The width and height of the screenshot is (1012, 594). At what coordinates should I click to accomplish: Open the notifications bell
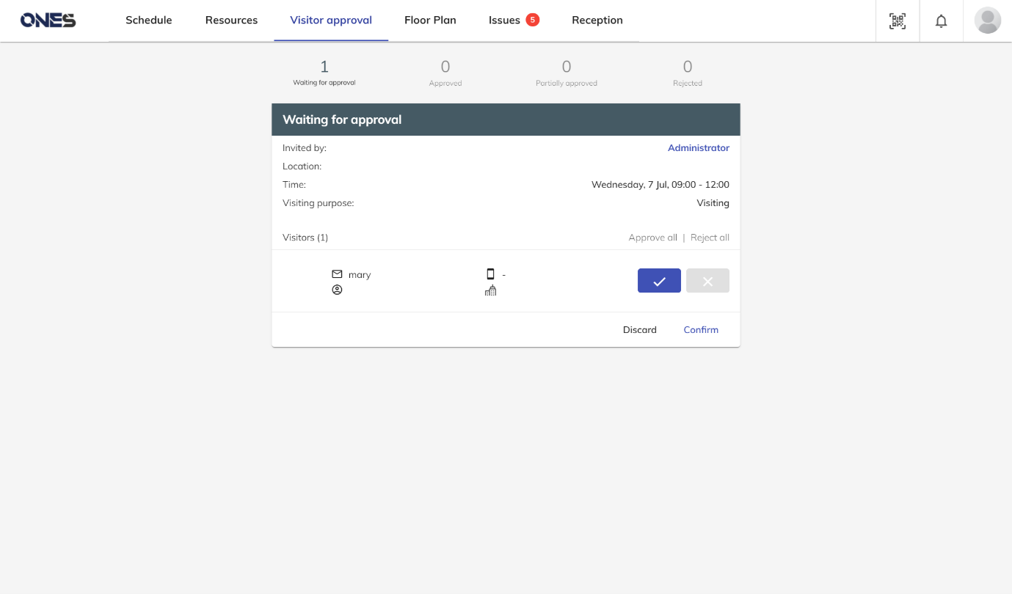941,21
